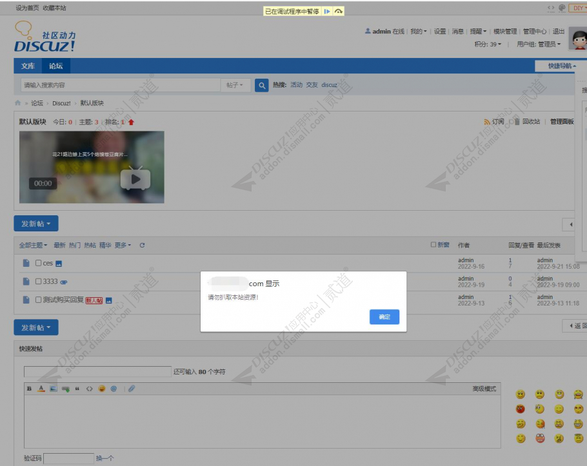Switch to the 文库 nav tab

point(28,66)
